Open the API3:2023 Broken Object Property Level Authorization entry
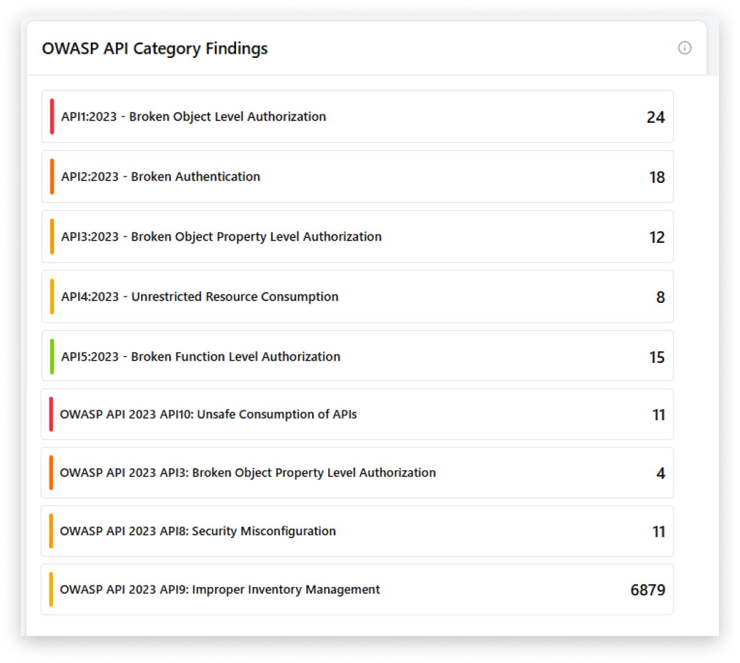The height and width of the screenshot is (663, 740). [x=279, y=237]
